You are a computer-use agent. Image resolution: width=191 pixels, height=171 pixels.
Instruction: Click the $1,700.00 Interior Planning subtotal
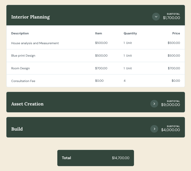(171, 18)
